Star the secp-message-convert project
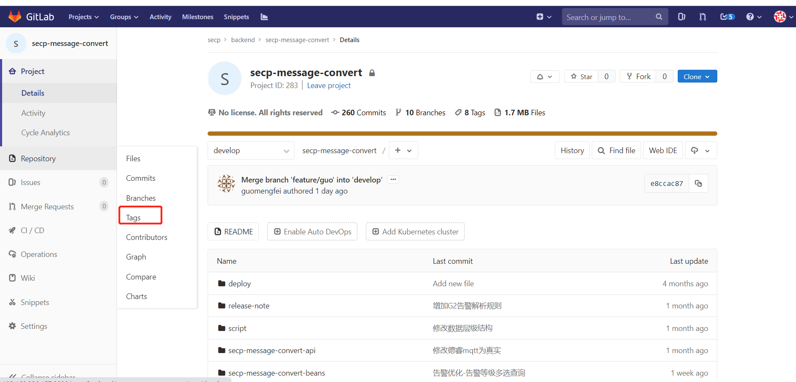 coord(581,77)
